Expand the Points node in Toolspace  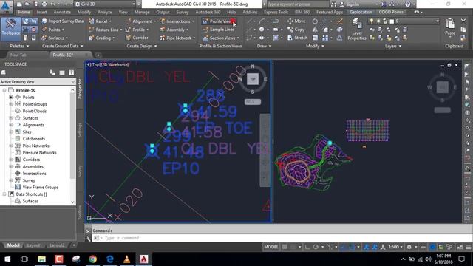point(11,97)
